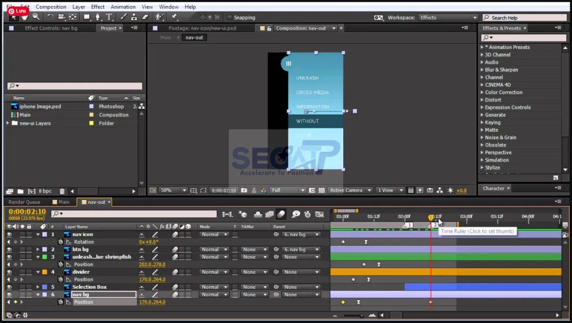Toggle visibility of the divider layer
The image size is (572, 323).
[9, 272]
